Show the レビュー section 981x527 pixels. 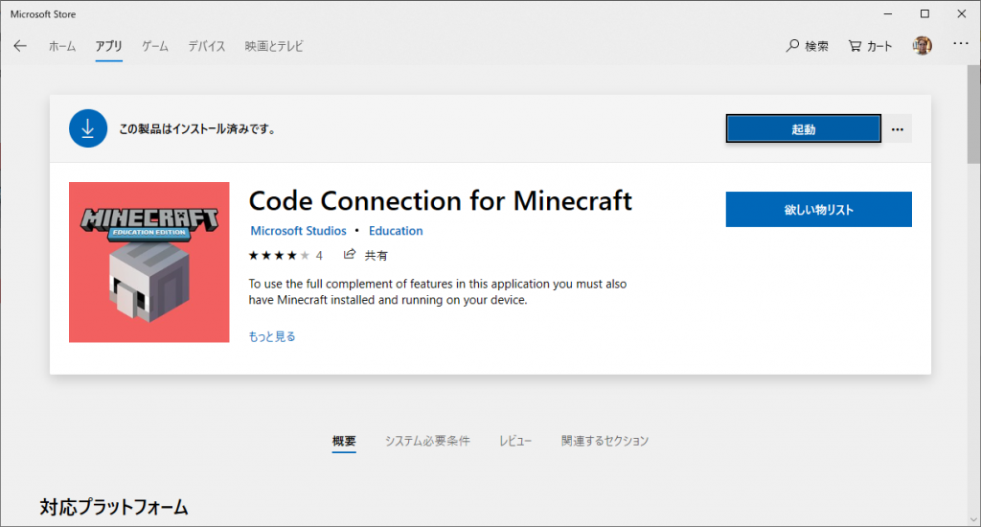(515, 441)
